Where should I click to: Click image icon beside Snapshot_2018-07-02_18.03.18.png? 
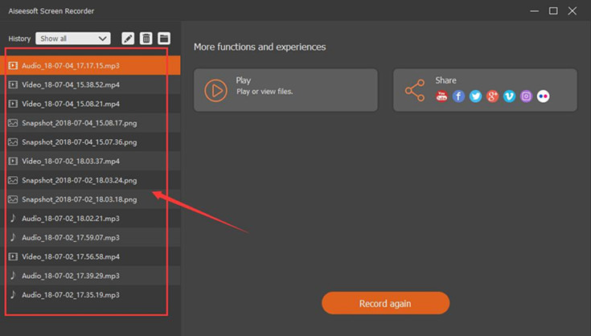[x=13, y=199]
